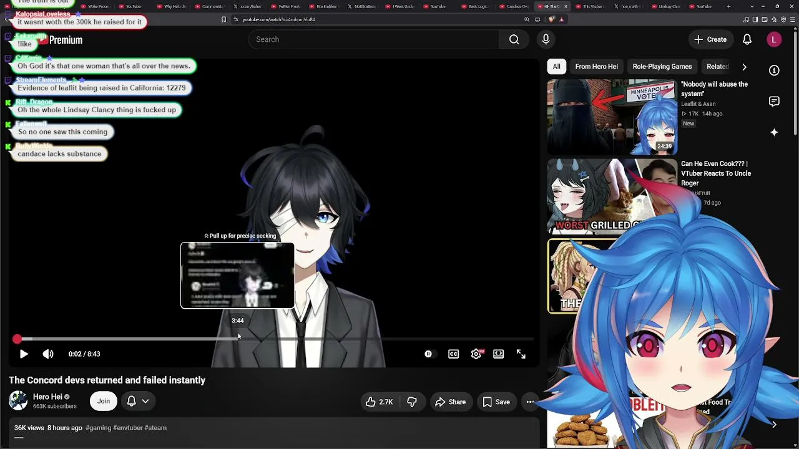Open the player settings gear
The height and width of the screenshot is (449, 799).
[476, 354]
